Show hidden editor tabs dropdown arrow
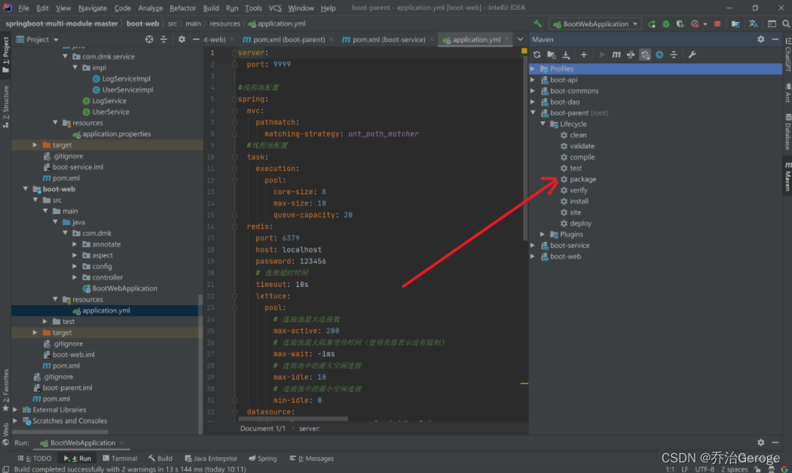The image size is (792, 473). click(520, 39)
